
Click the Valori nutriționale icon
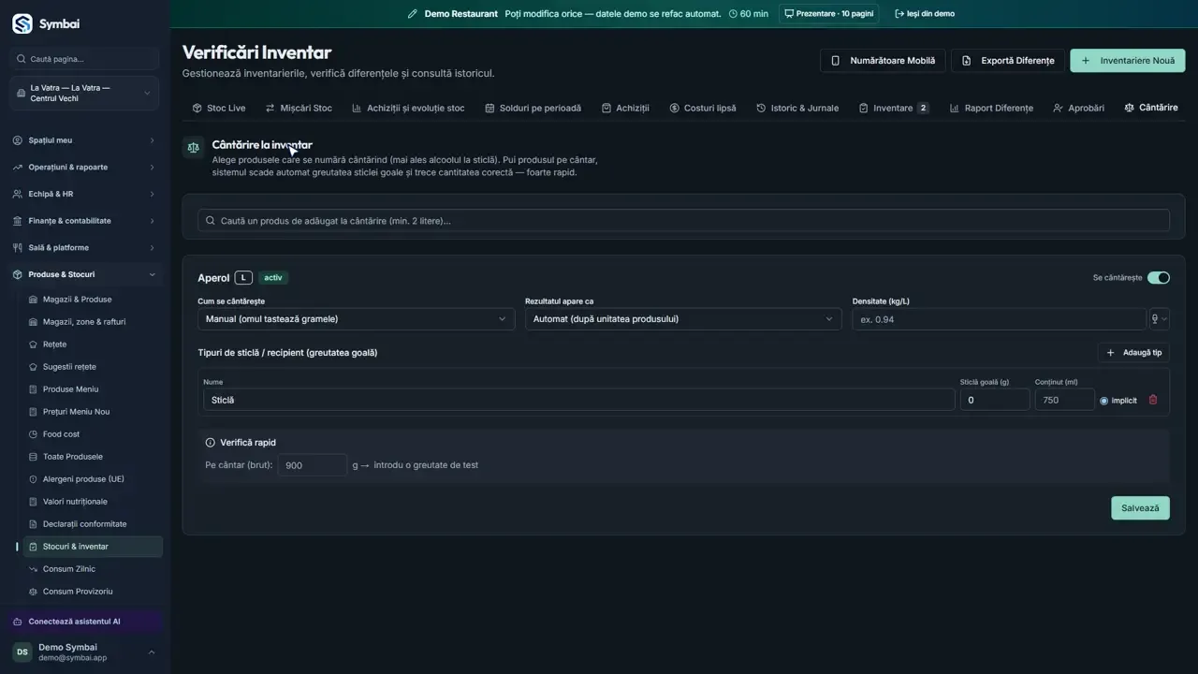coord(34,502)
